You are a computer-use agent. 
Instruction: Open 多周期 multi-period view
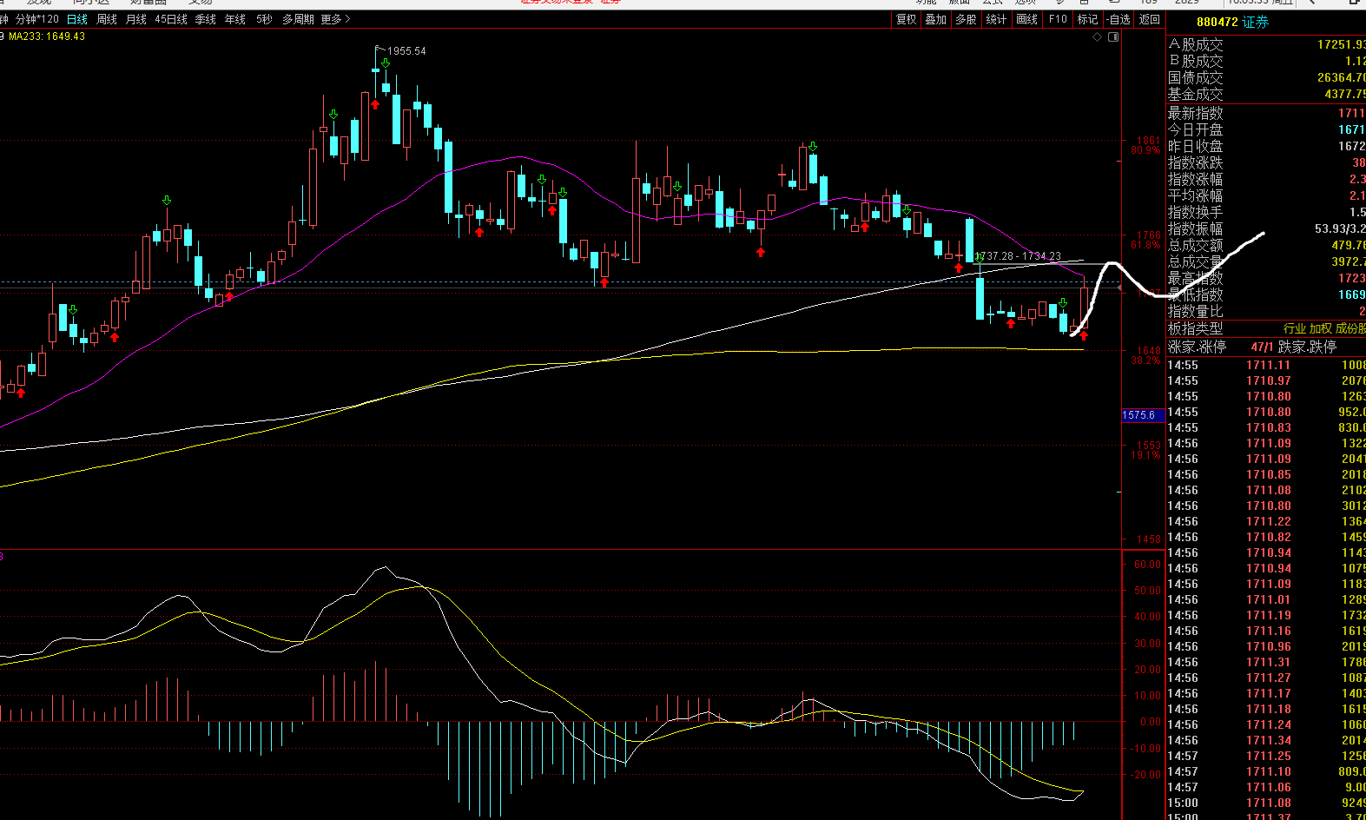298,19
